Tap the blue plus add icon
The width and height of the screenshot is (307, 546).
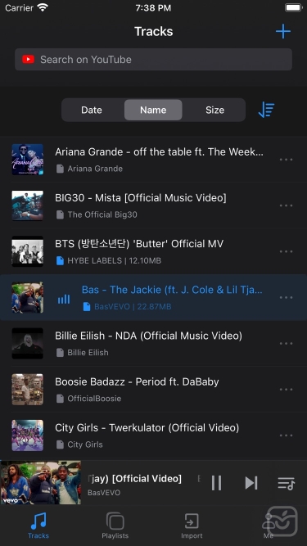(283, 31)
